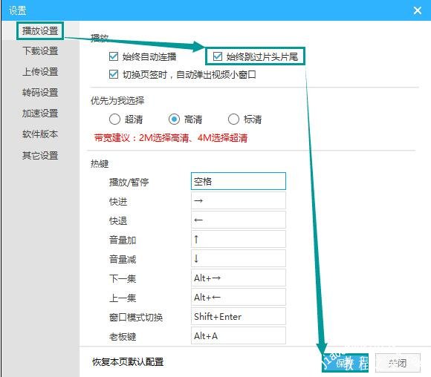Go to 软件版本 section
Screen dimensions: 431x377
40,134
